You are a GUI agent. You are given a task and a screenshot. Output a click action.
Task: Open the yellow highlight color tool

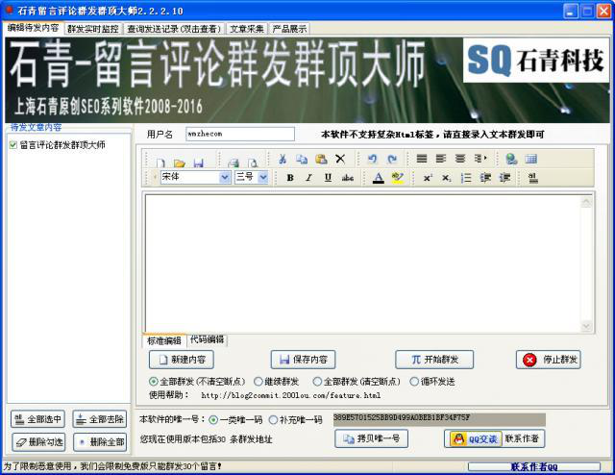(x=397, y=178)
